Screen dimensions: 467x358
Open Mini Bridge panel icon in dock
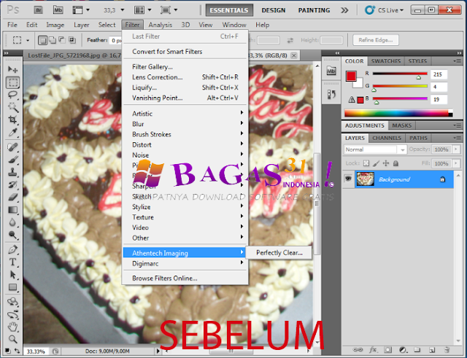coord(331,71)
